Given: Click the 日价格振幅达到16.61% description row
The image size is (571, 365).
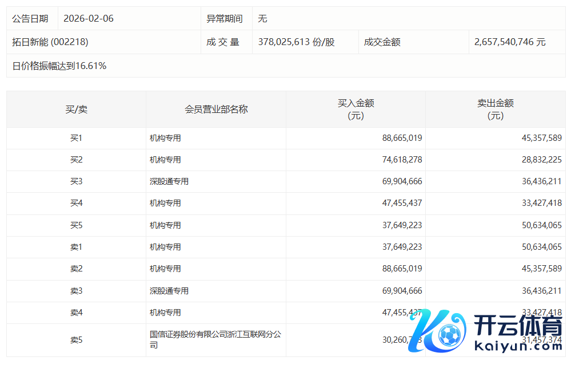Looking at the screenshot, I should pyautogui.click(x=59, y=66).
